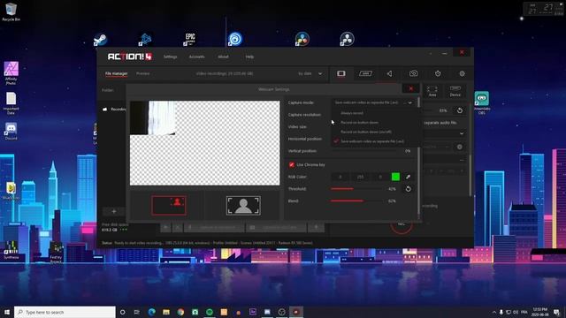Open the Recycle Bin desktop icon
This screenshot has height=318, width=566.
tap(11, 11)
